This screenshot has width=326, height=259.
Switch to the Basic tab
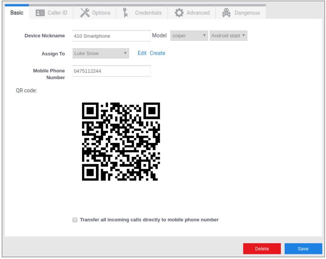click(17, 13)
